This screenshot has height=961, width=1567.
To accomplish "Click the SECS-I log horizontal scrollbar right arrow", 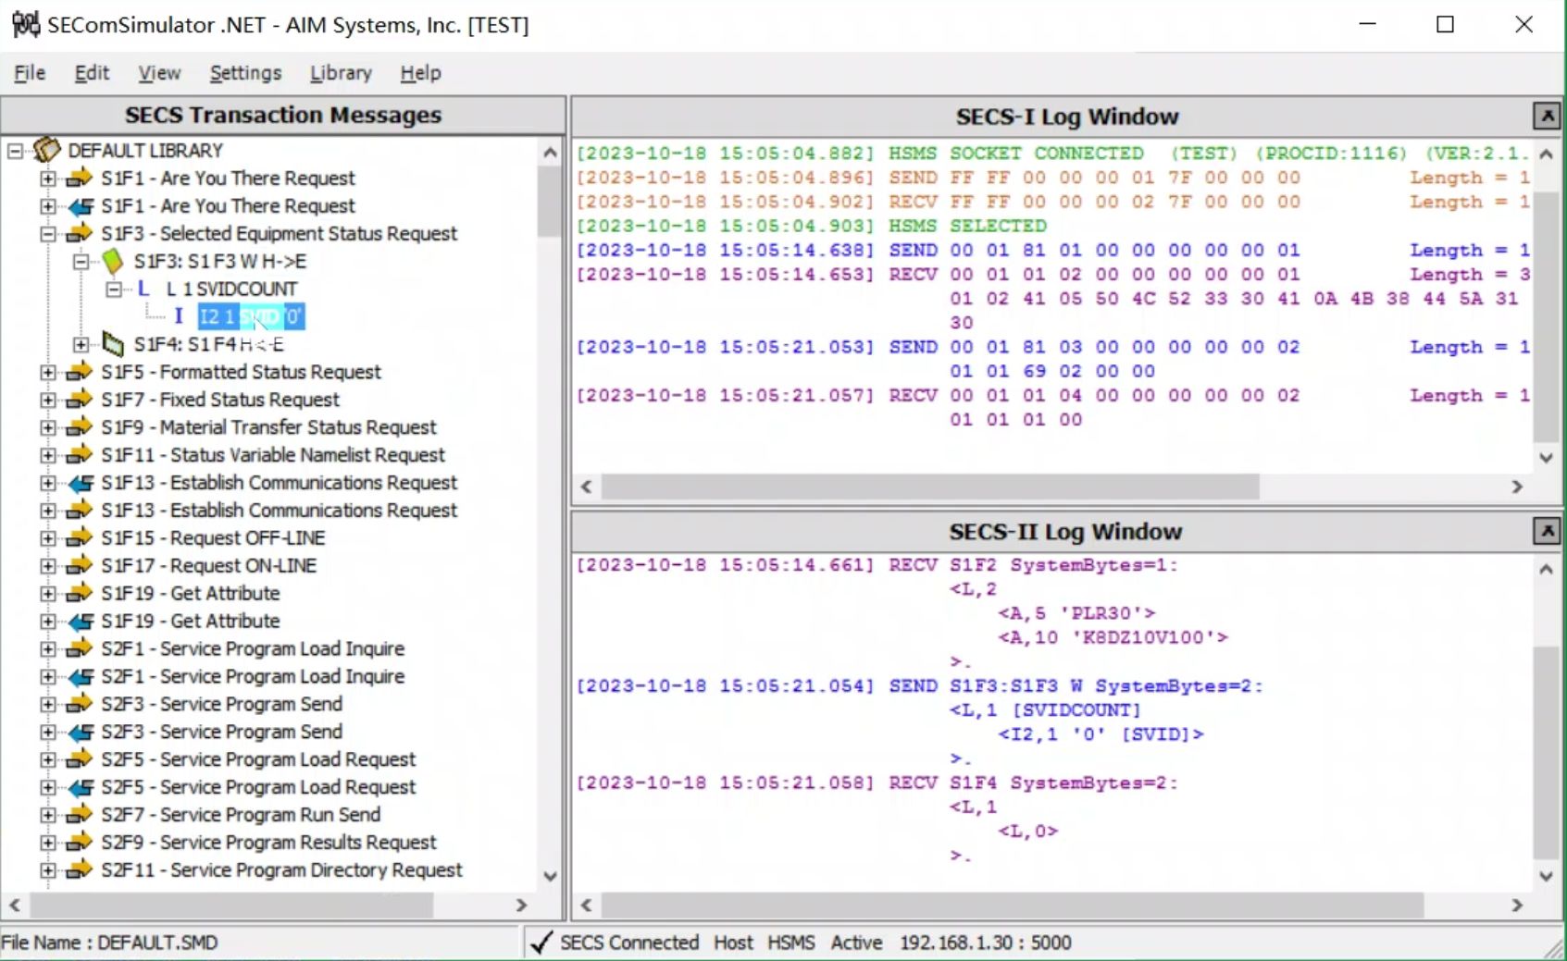I will tap(1516, 487).
